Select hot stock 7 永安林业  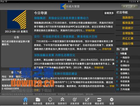[128, 77]
